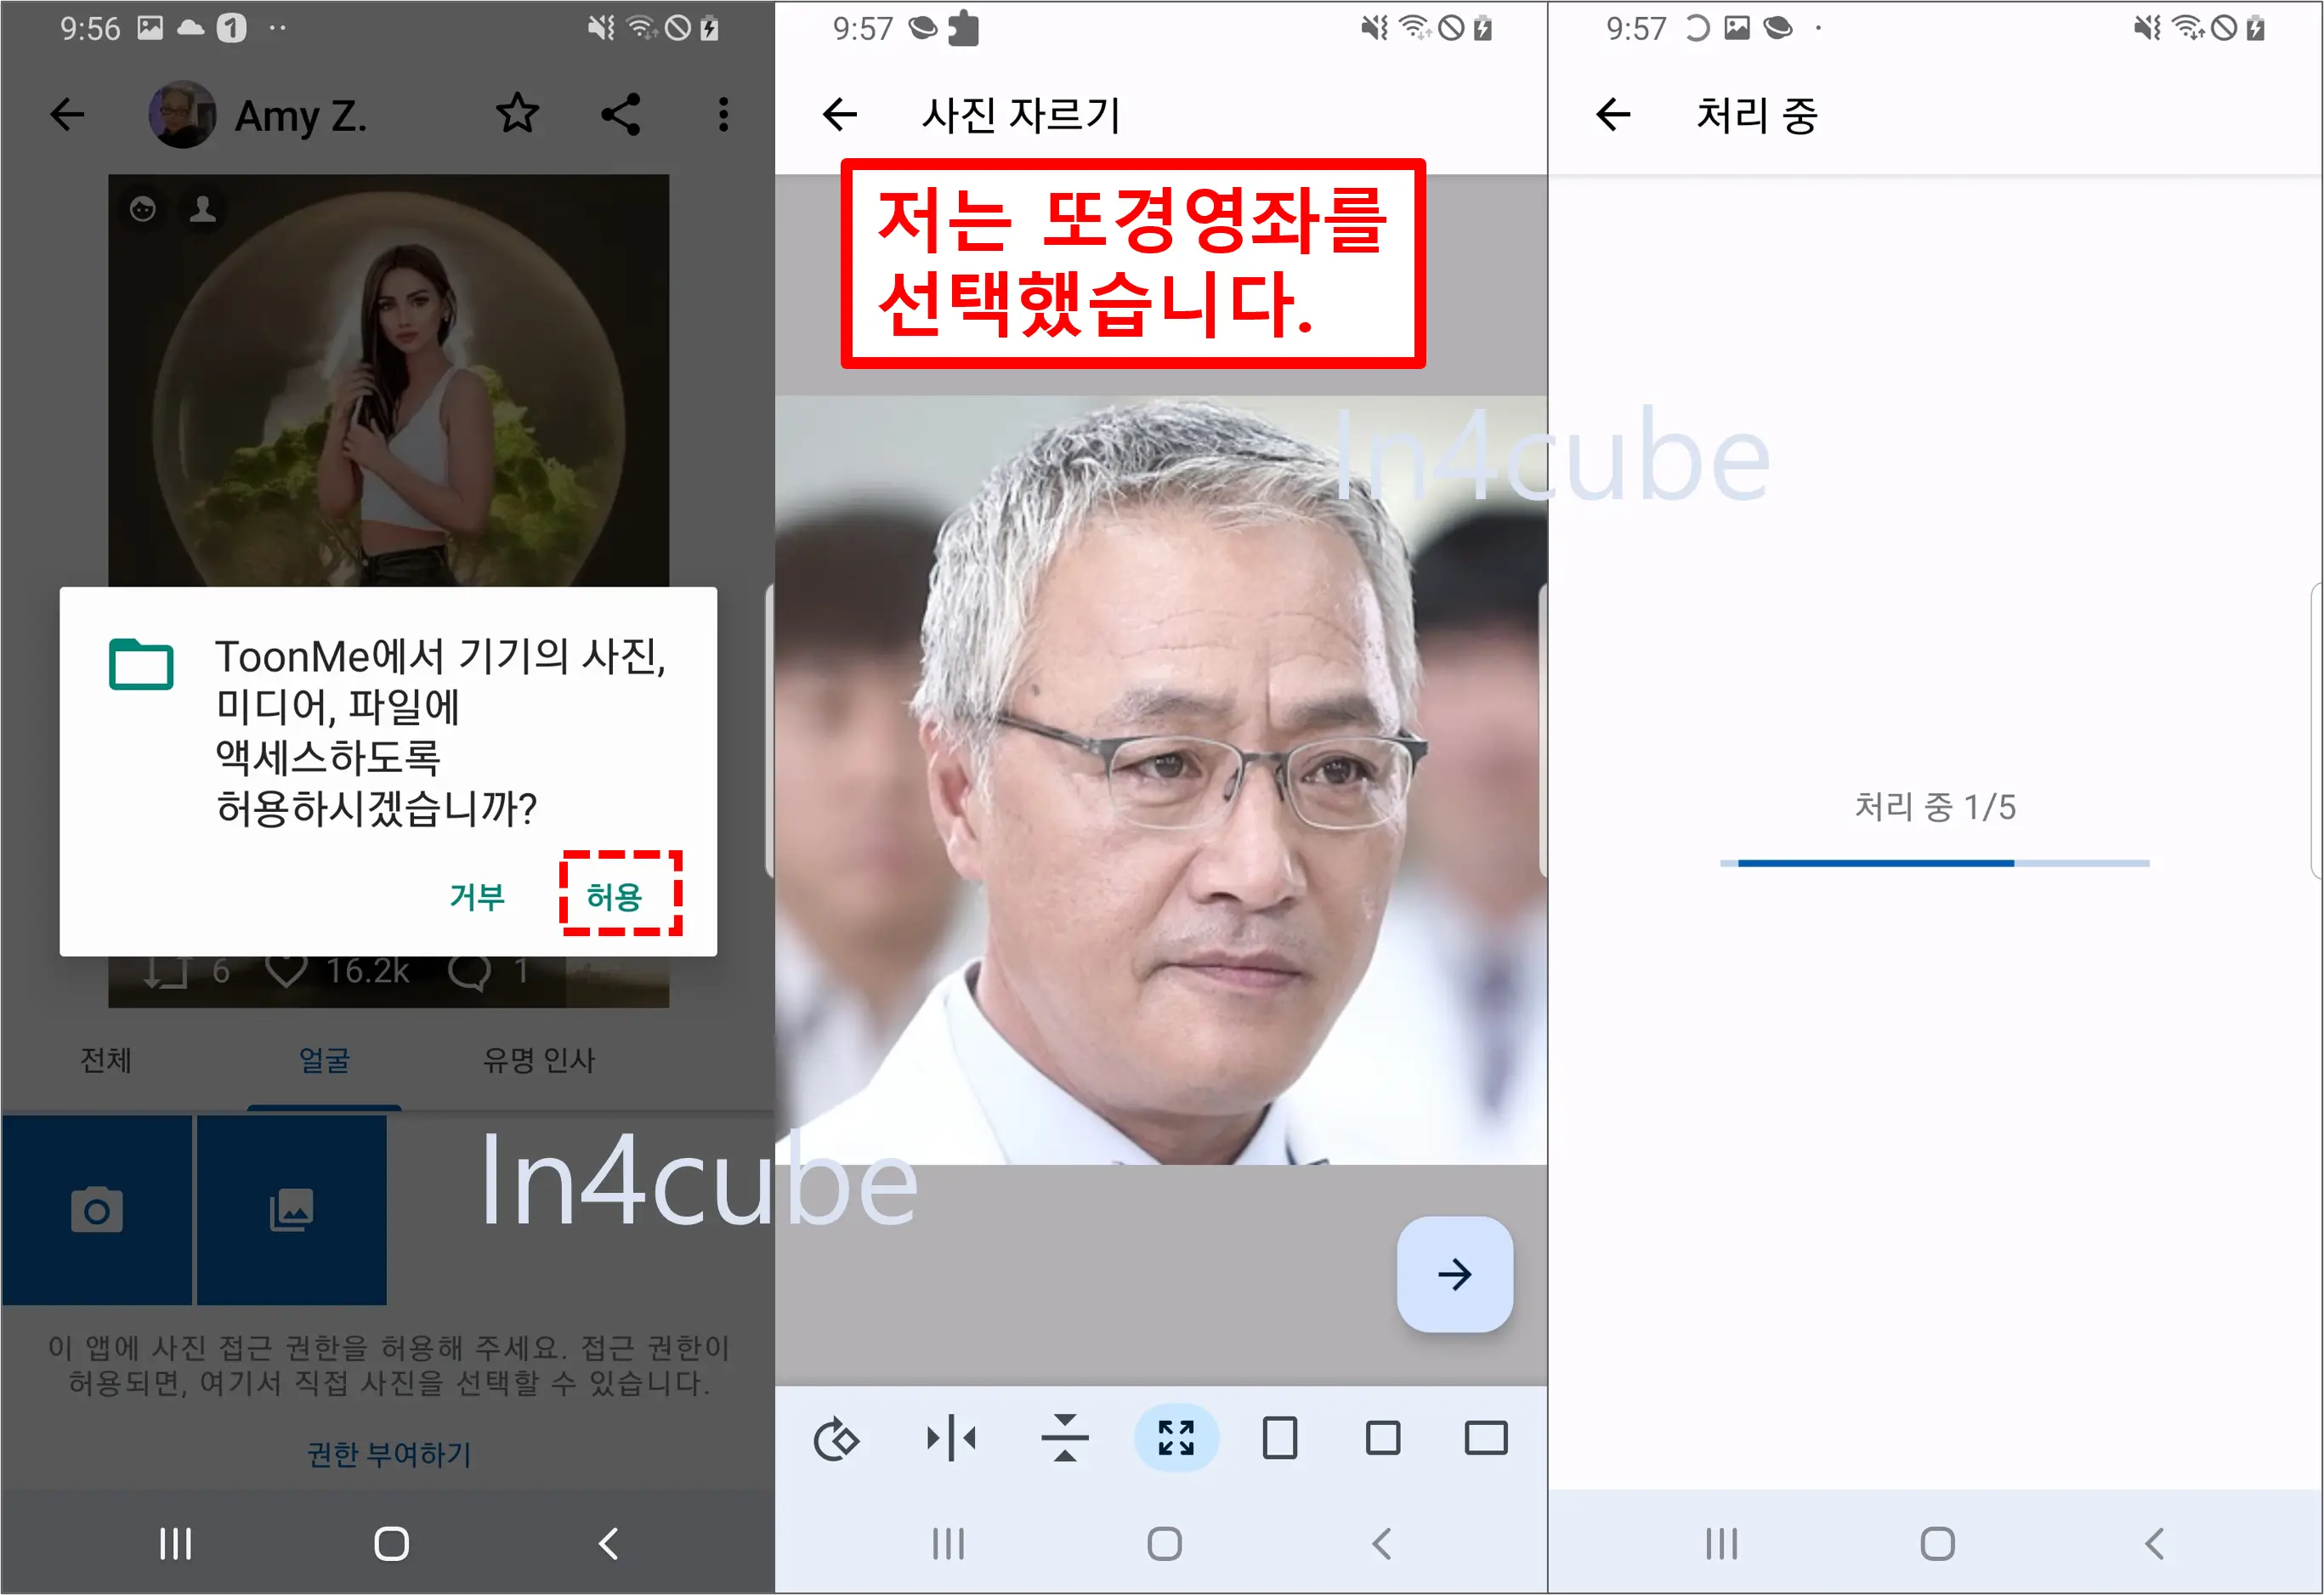The height and width of the screenshot is (1595, 2324).
Task: Select the flip horizontal icon
Action: 954,1438
